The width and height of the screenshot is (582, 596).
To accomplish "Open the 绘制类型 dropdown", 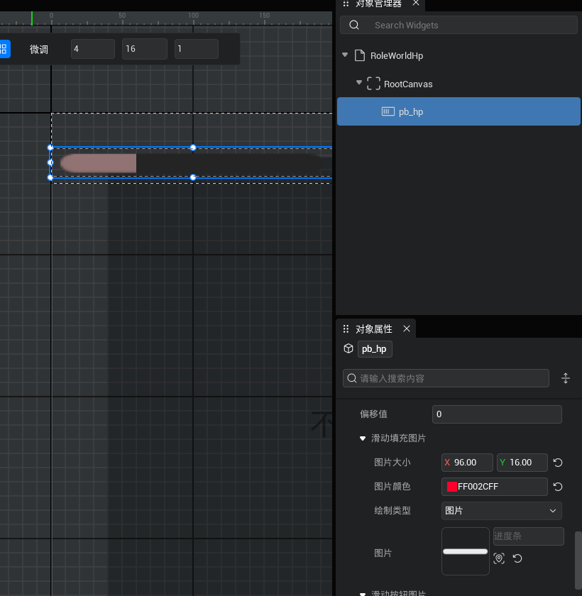I will click(x=501, y=510).
